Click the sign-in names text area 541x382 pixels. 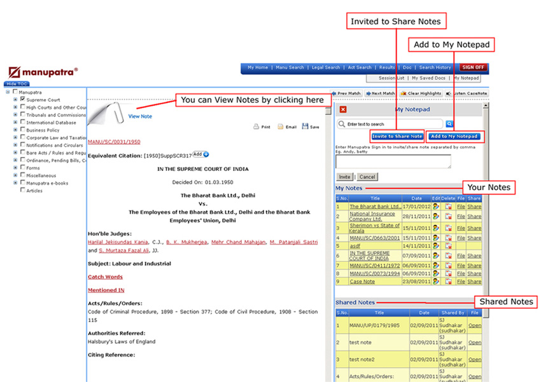tap(393, 161)
